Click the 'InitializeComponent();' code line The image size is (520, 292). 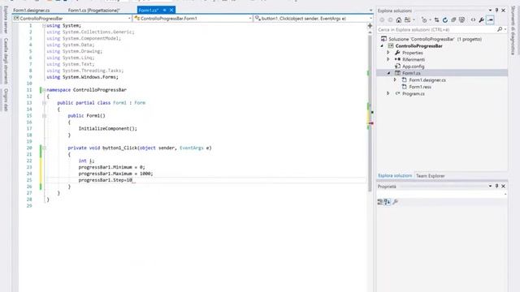pyautogui.click(x=107, y=128)
